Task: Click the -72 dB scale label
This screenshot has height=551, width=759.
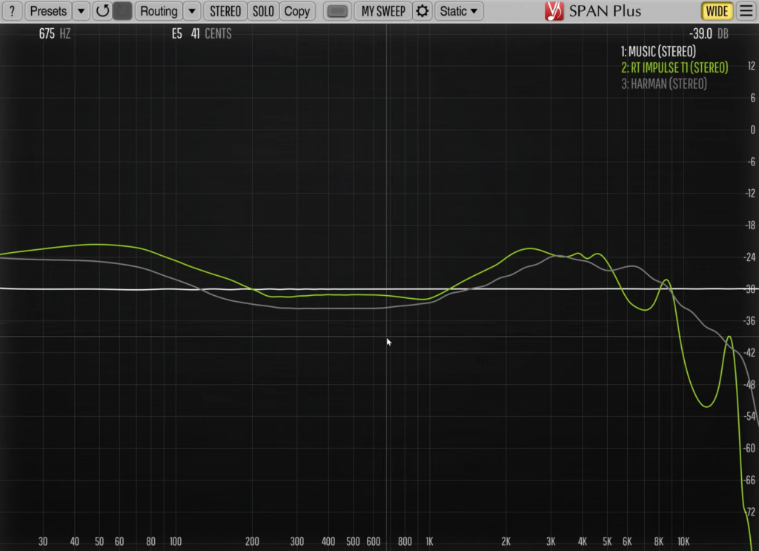Action: click(x=750, y=512)
